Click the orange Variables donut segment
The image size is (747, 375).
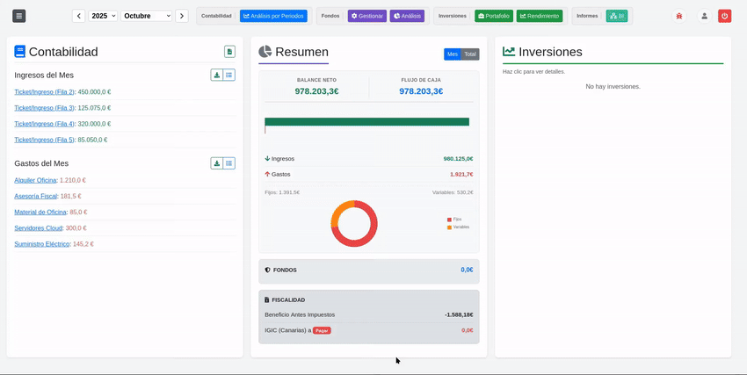(340, 212)
